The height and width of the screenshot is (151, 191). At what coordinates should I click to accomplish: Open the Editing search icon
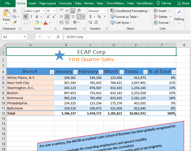coord(179,12)
